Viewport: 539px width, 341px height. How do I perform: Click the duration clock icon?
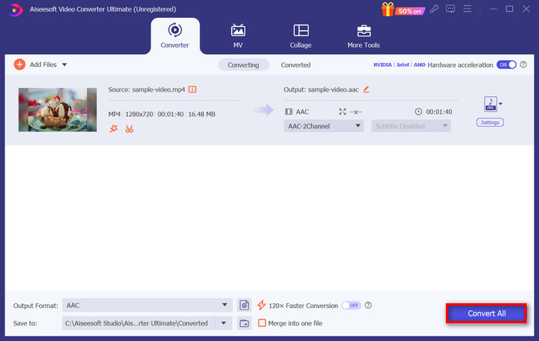point(418,112)
